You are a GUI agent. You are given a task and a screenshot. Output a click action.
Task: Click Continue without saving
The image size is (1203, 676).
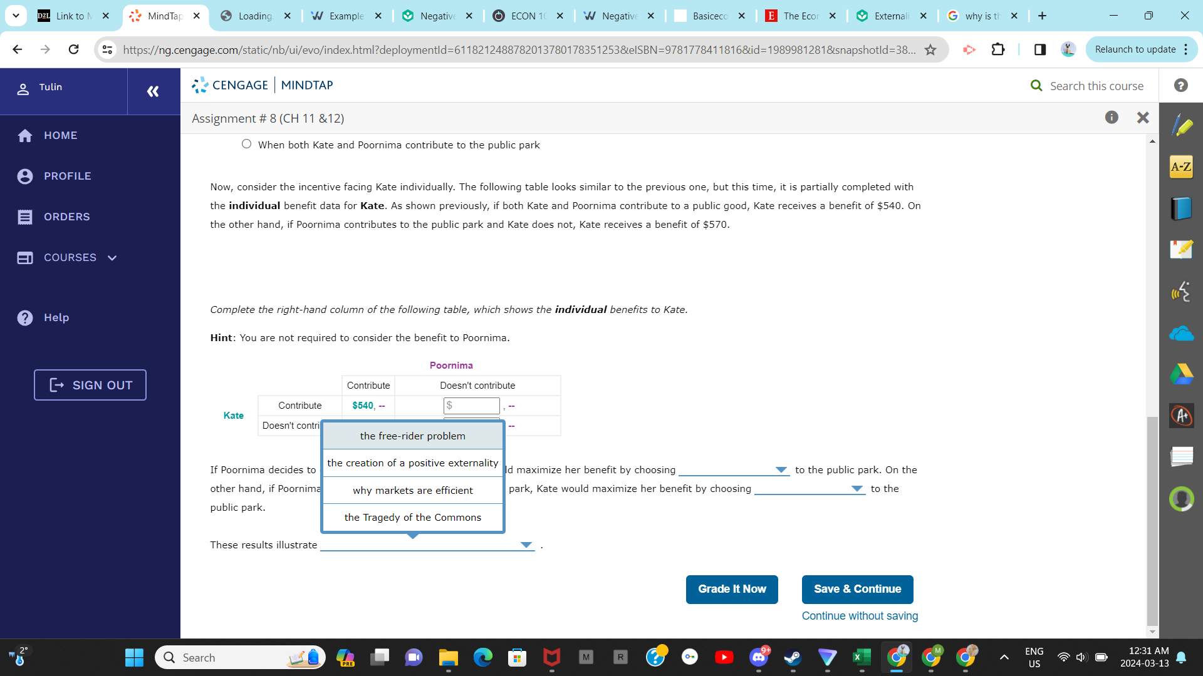[859, 616]
